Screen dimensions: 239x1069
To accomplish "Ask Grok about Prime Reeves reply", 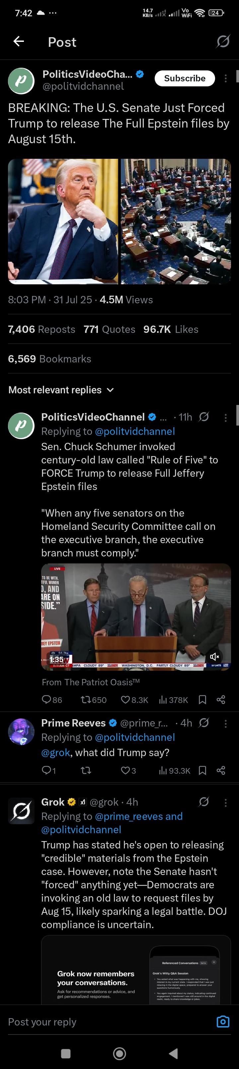I will tap(204, 723).
